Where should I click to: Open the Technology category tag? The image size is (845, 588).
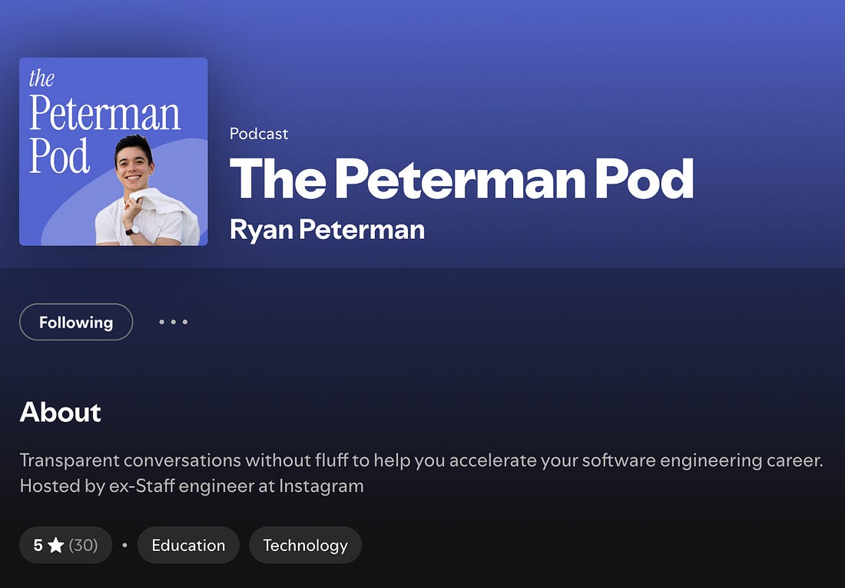coord(305,545)
